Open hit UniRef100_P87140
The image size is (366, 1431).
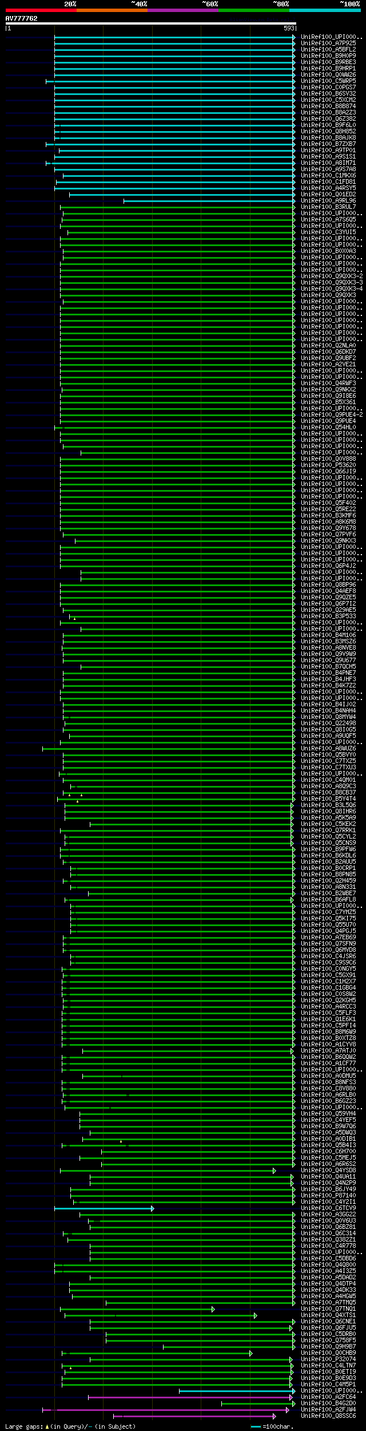pyautogui.click(x=328, y=1195)
